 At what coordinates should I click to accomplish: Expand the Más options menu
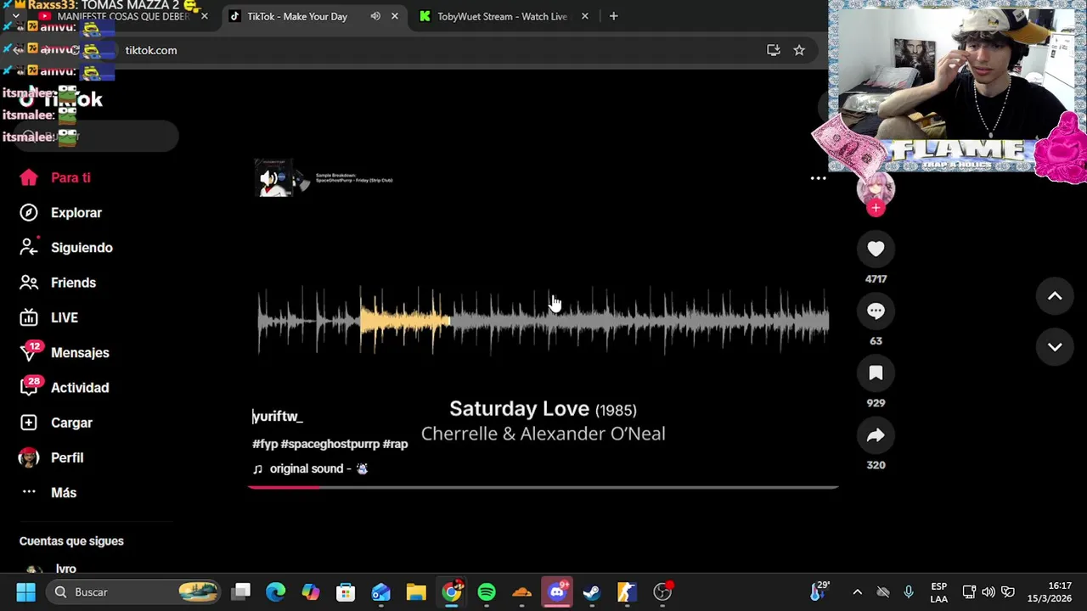48,492
